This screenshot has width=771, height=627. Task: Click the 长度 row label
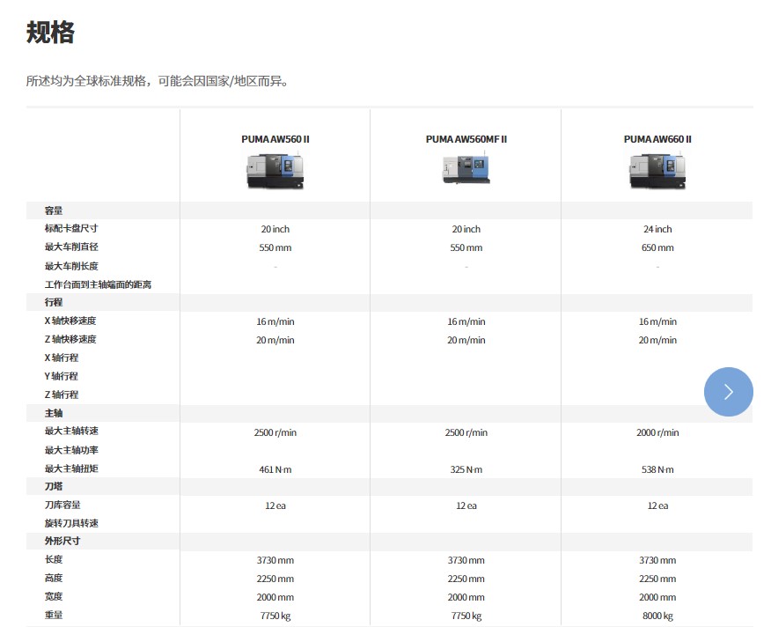[x=54, y=559]
